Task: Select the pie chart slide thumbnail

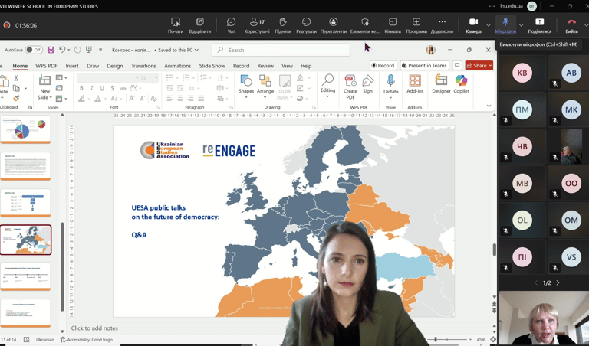Action: (25, 129)
